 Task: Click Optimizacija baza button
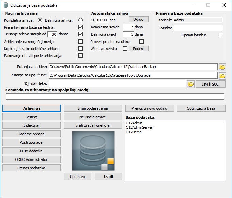tap(201, 108)
